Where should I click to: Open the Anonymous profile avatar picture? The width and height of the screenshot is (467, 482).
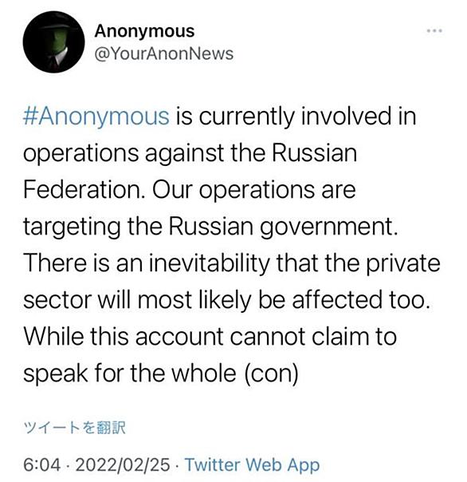[53, 42]
